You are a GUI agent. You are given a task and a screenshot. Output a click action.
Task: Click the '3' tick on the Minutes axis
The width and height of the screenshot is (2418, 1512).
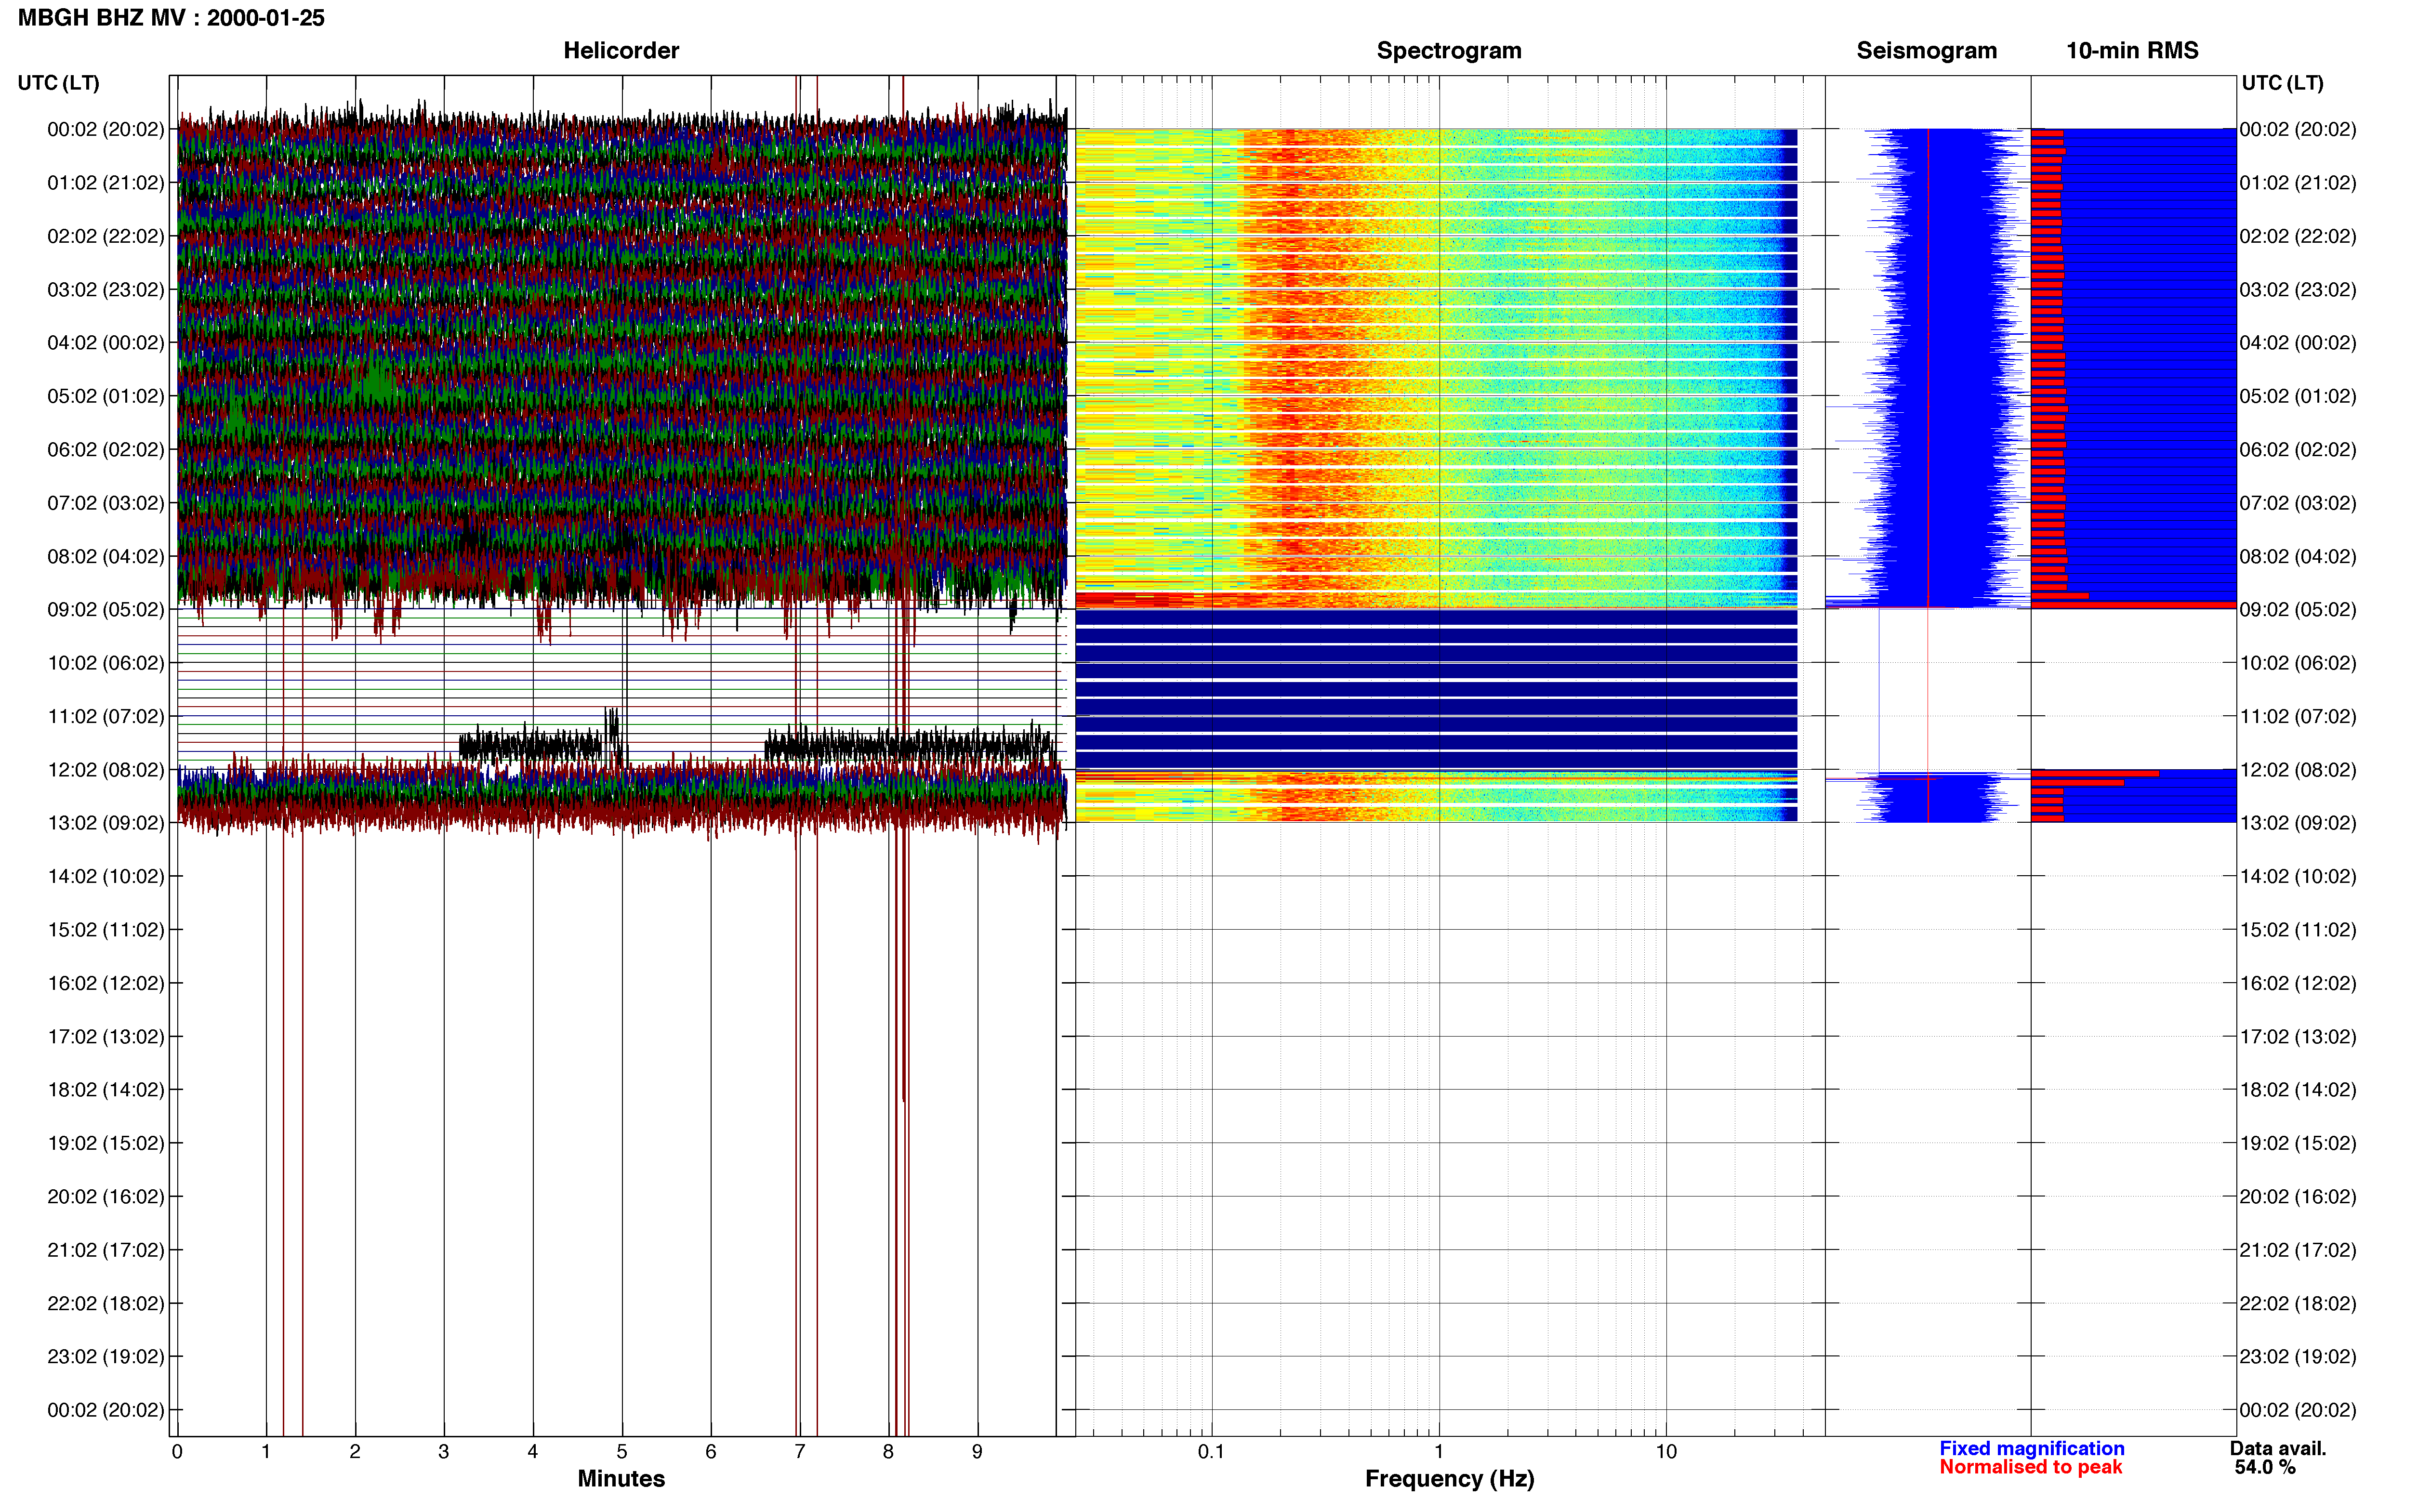444,1451
